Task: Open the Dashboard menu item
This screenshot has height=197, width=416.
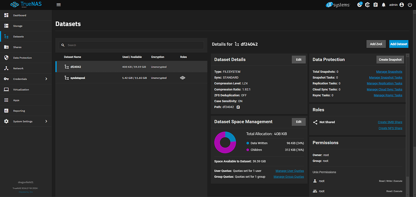Action: (x=26, y=15)
